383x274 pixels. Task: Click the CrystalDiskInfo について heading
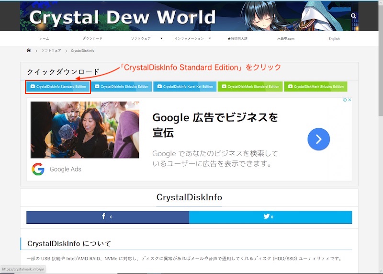click(x=69, y=243)
